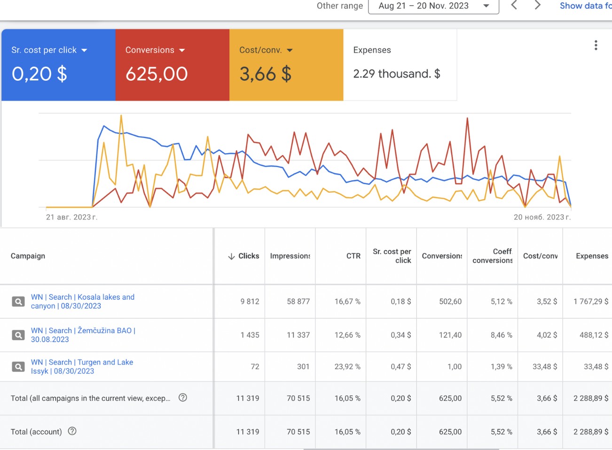Click the Show data link
The height and width of the screenshot is (450, 612).
point(585,6)
